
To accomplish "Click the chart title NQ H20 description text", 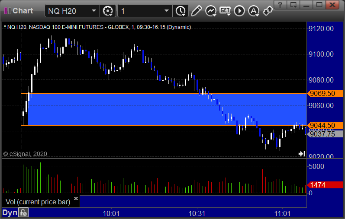I will [x=97, y=27].
